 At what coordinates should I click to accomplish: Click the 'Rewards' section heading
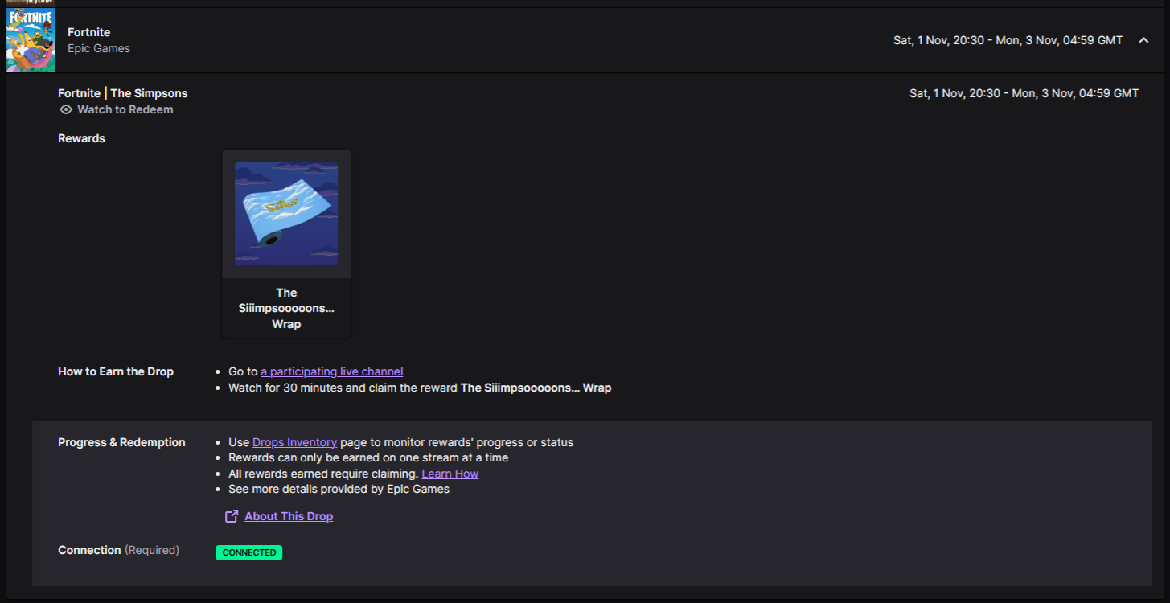click(82, 138)
